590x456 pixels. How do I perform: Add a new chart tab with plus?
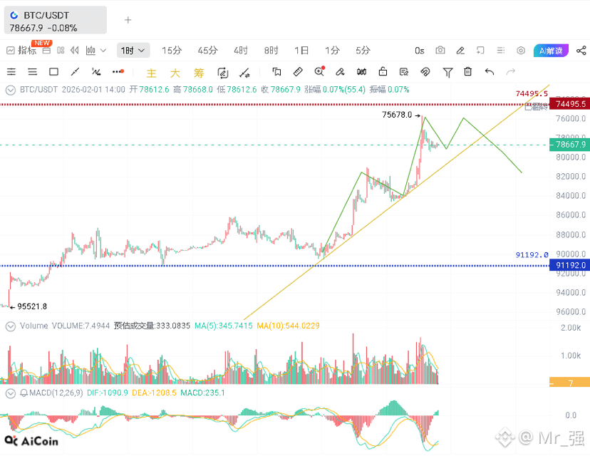pos(128,20)
